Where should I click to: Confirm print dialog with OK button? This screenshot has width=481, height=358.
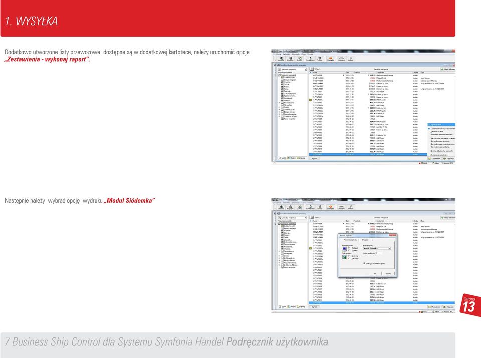(x=375, y=273)
